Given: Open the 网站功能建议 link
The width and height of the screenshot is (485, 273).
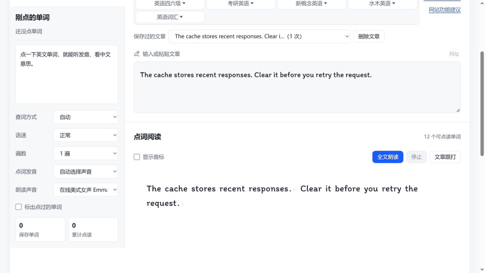Looking at the screenshot, I should coord(445,10).
